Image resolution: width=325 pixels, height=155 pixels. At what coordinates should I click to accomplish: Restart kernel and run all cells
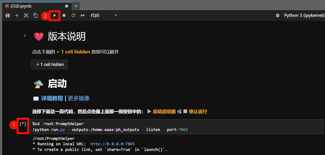(x=83, y=15)
